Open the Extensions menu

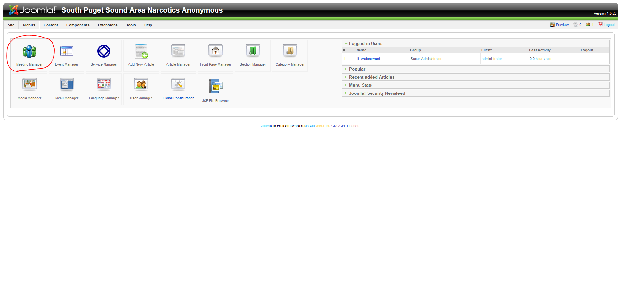[108, 25]
